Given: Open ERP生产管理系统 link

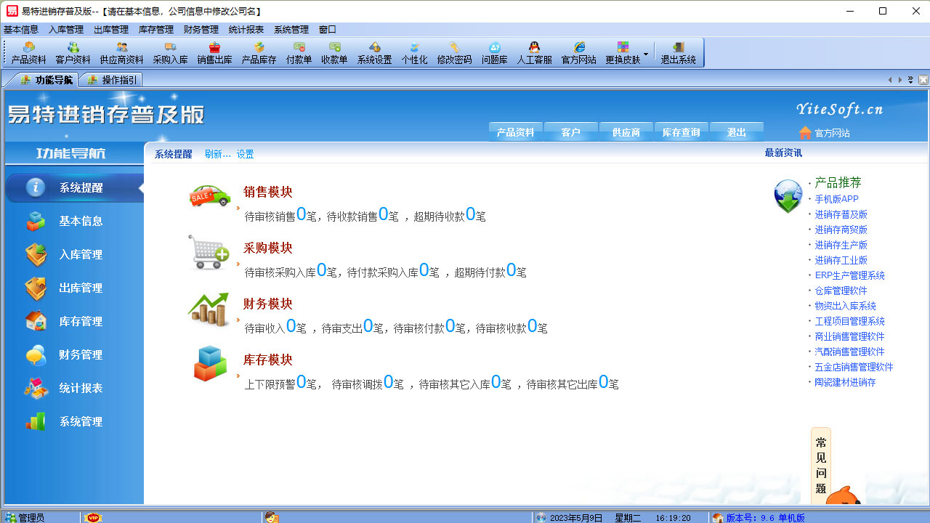Looking at the screenshot, I should (849, 275).
